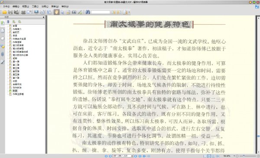Select the 目录 bookmark
260x158 pixels.
15,35
